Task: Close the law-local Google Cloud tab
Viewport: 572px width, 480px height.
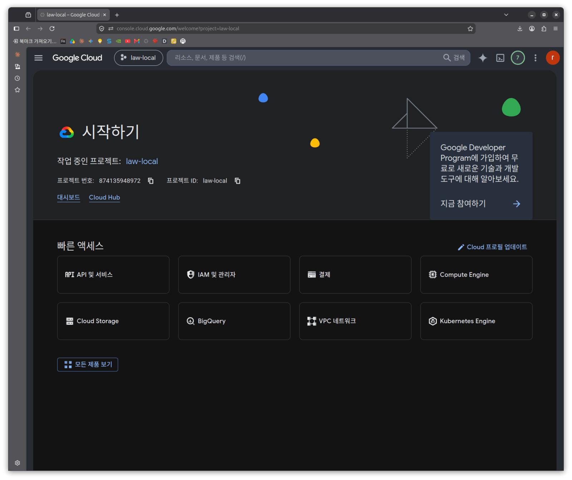Action: tap(104, 15)
